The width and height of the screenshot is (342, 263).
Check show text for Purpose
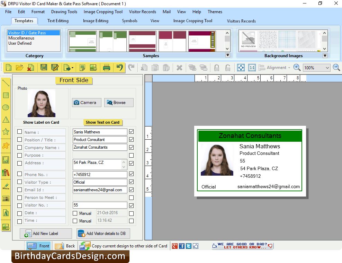pos(131,155)
